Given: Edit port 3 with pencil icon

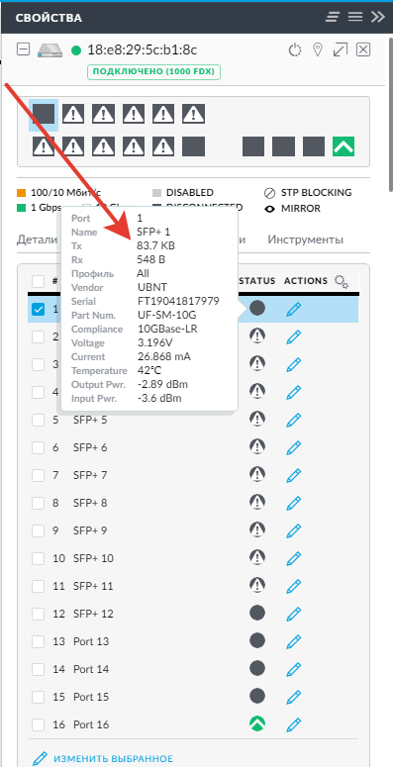Looking at the screenshot, I should pos(293,364).
